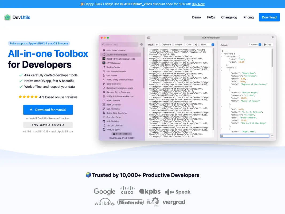Go to Changelog in the top menu

click(229, 17)
